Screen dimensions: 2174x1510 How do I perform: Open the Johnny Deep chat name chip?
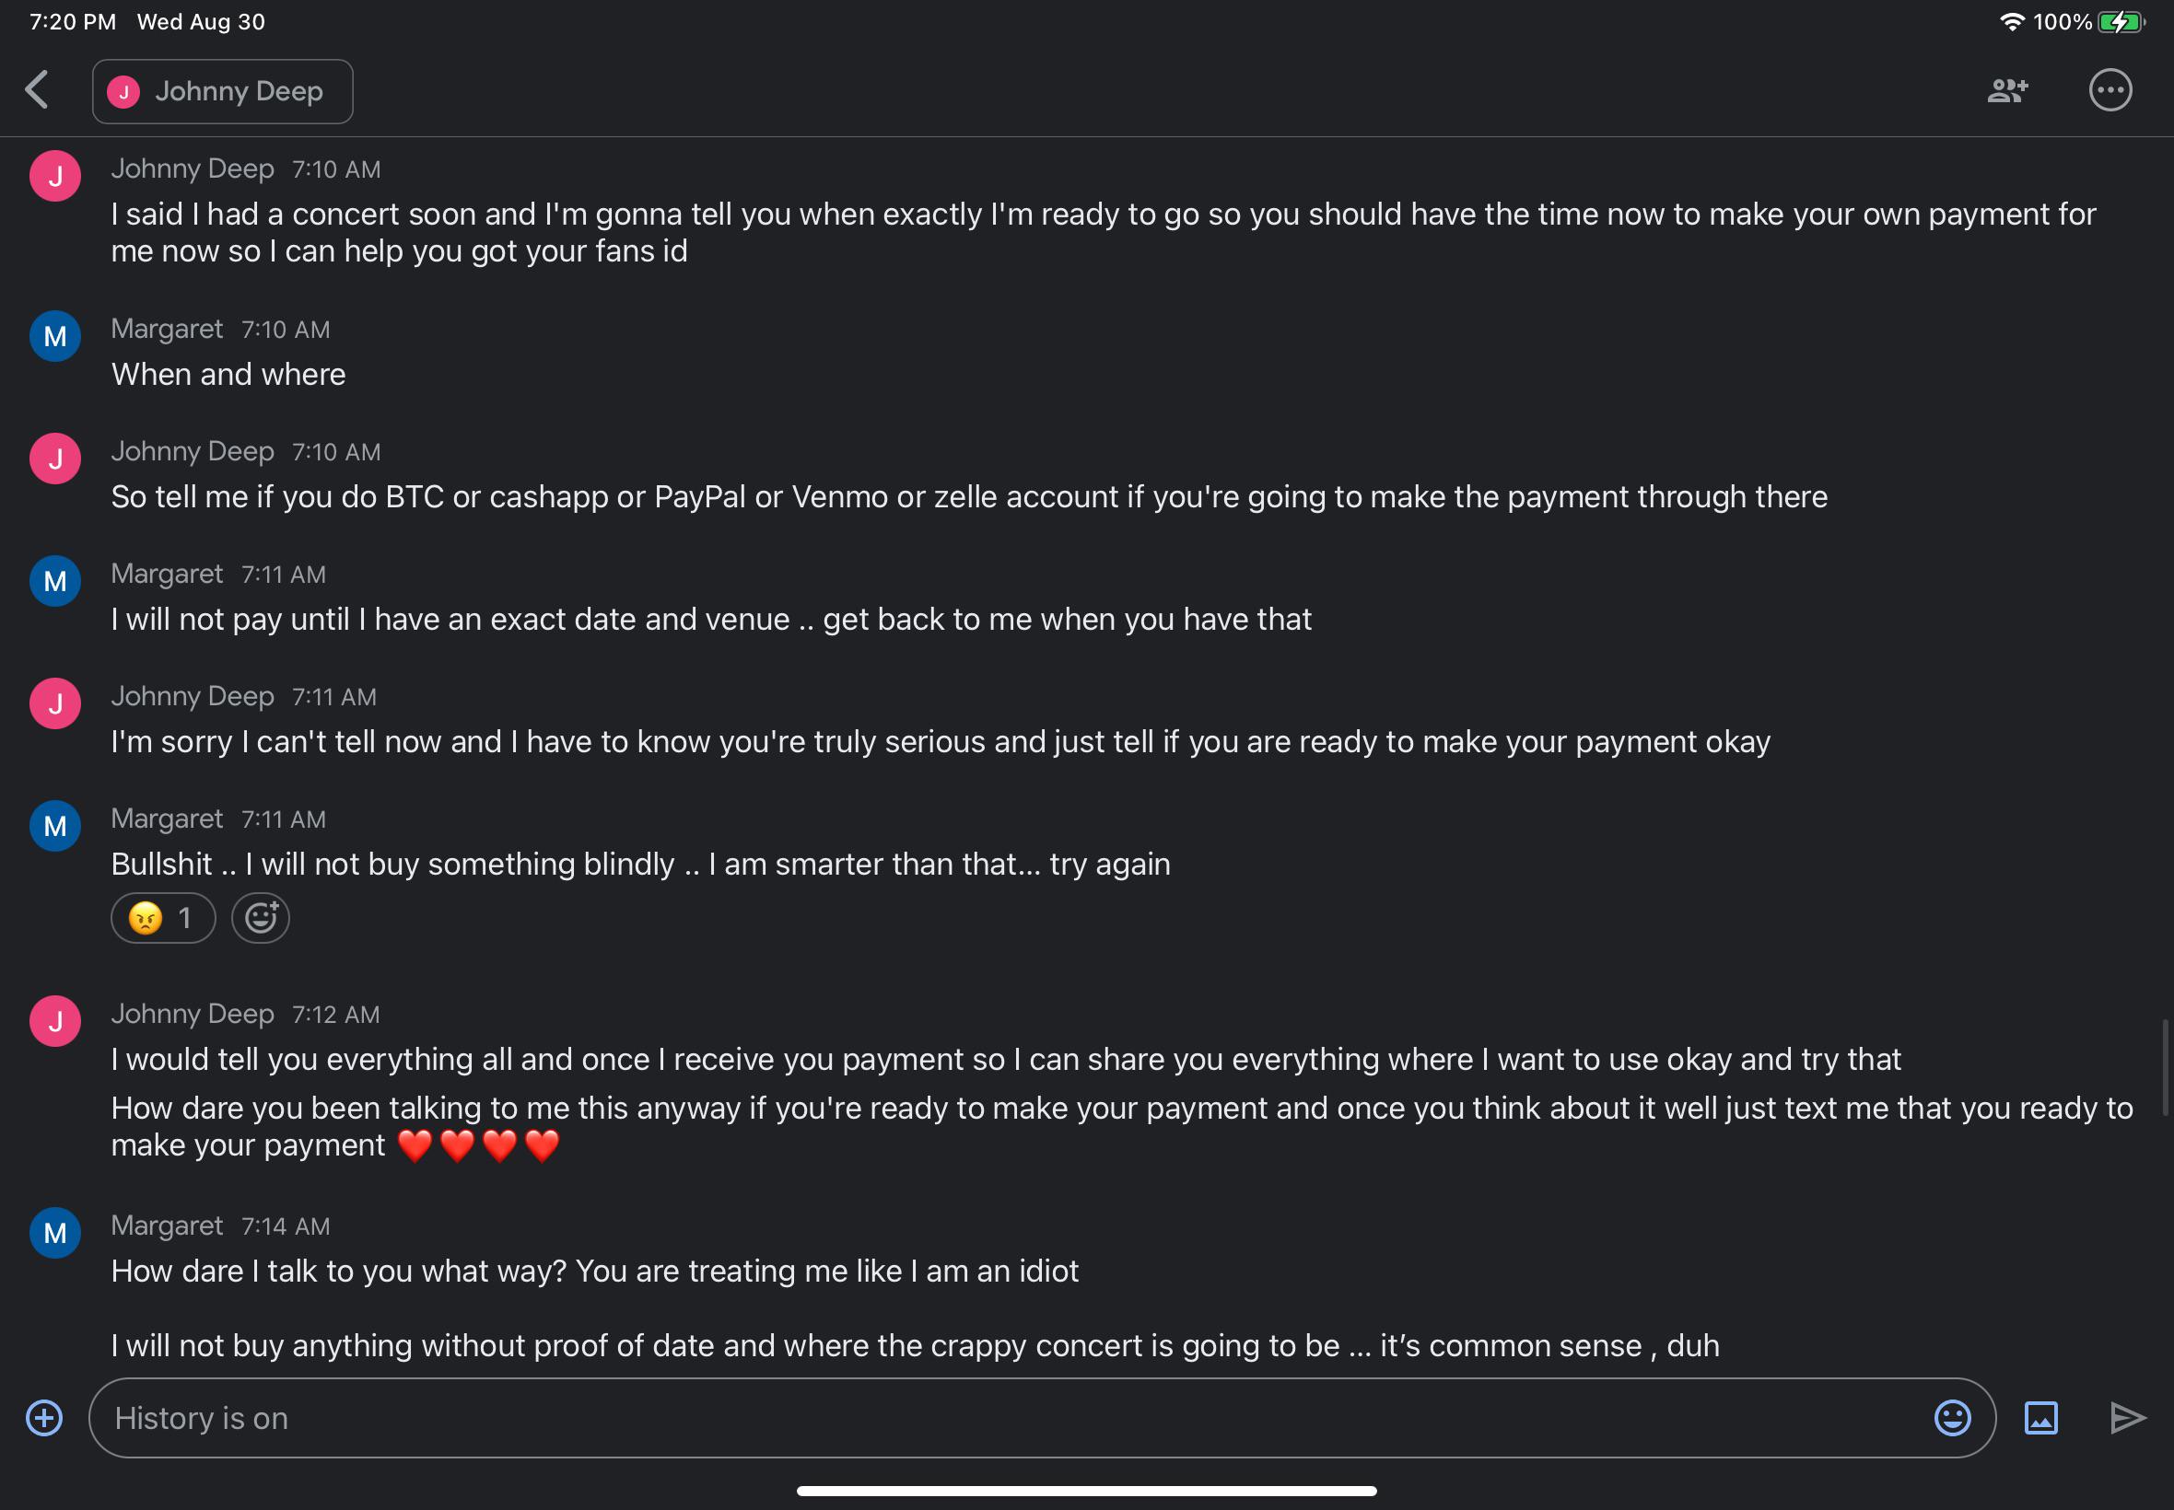pyautogui.click(x=222, y=92)
